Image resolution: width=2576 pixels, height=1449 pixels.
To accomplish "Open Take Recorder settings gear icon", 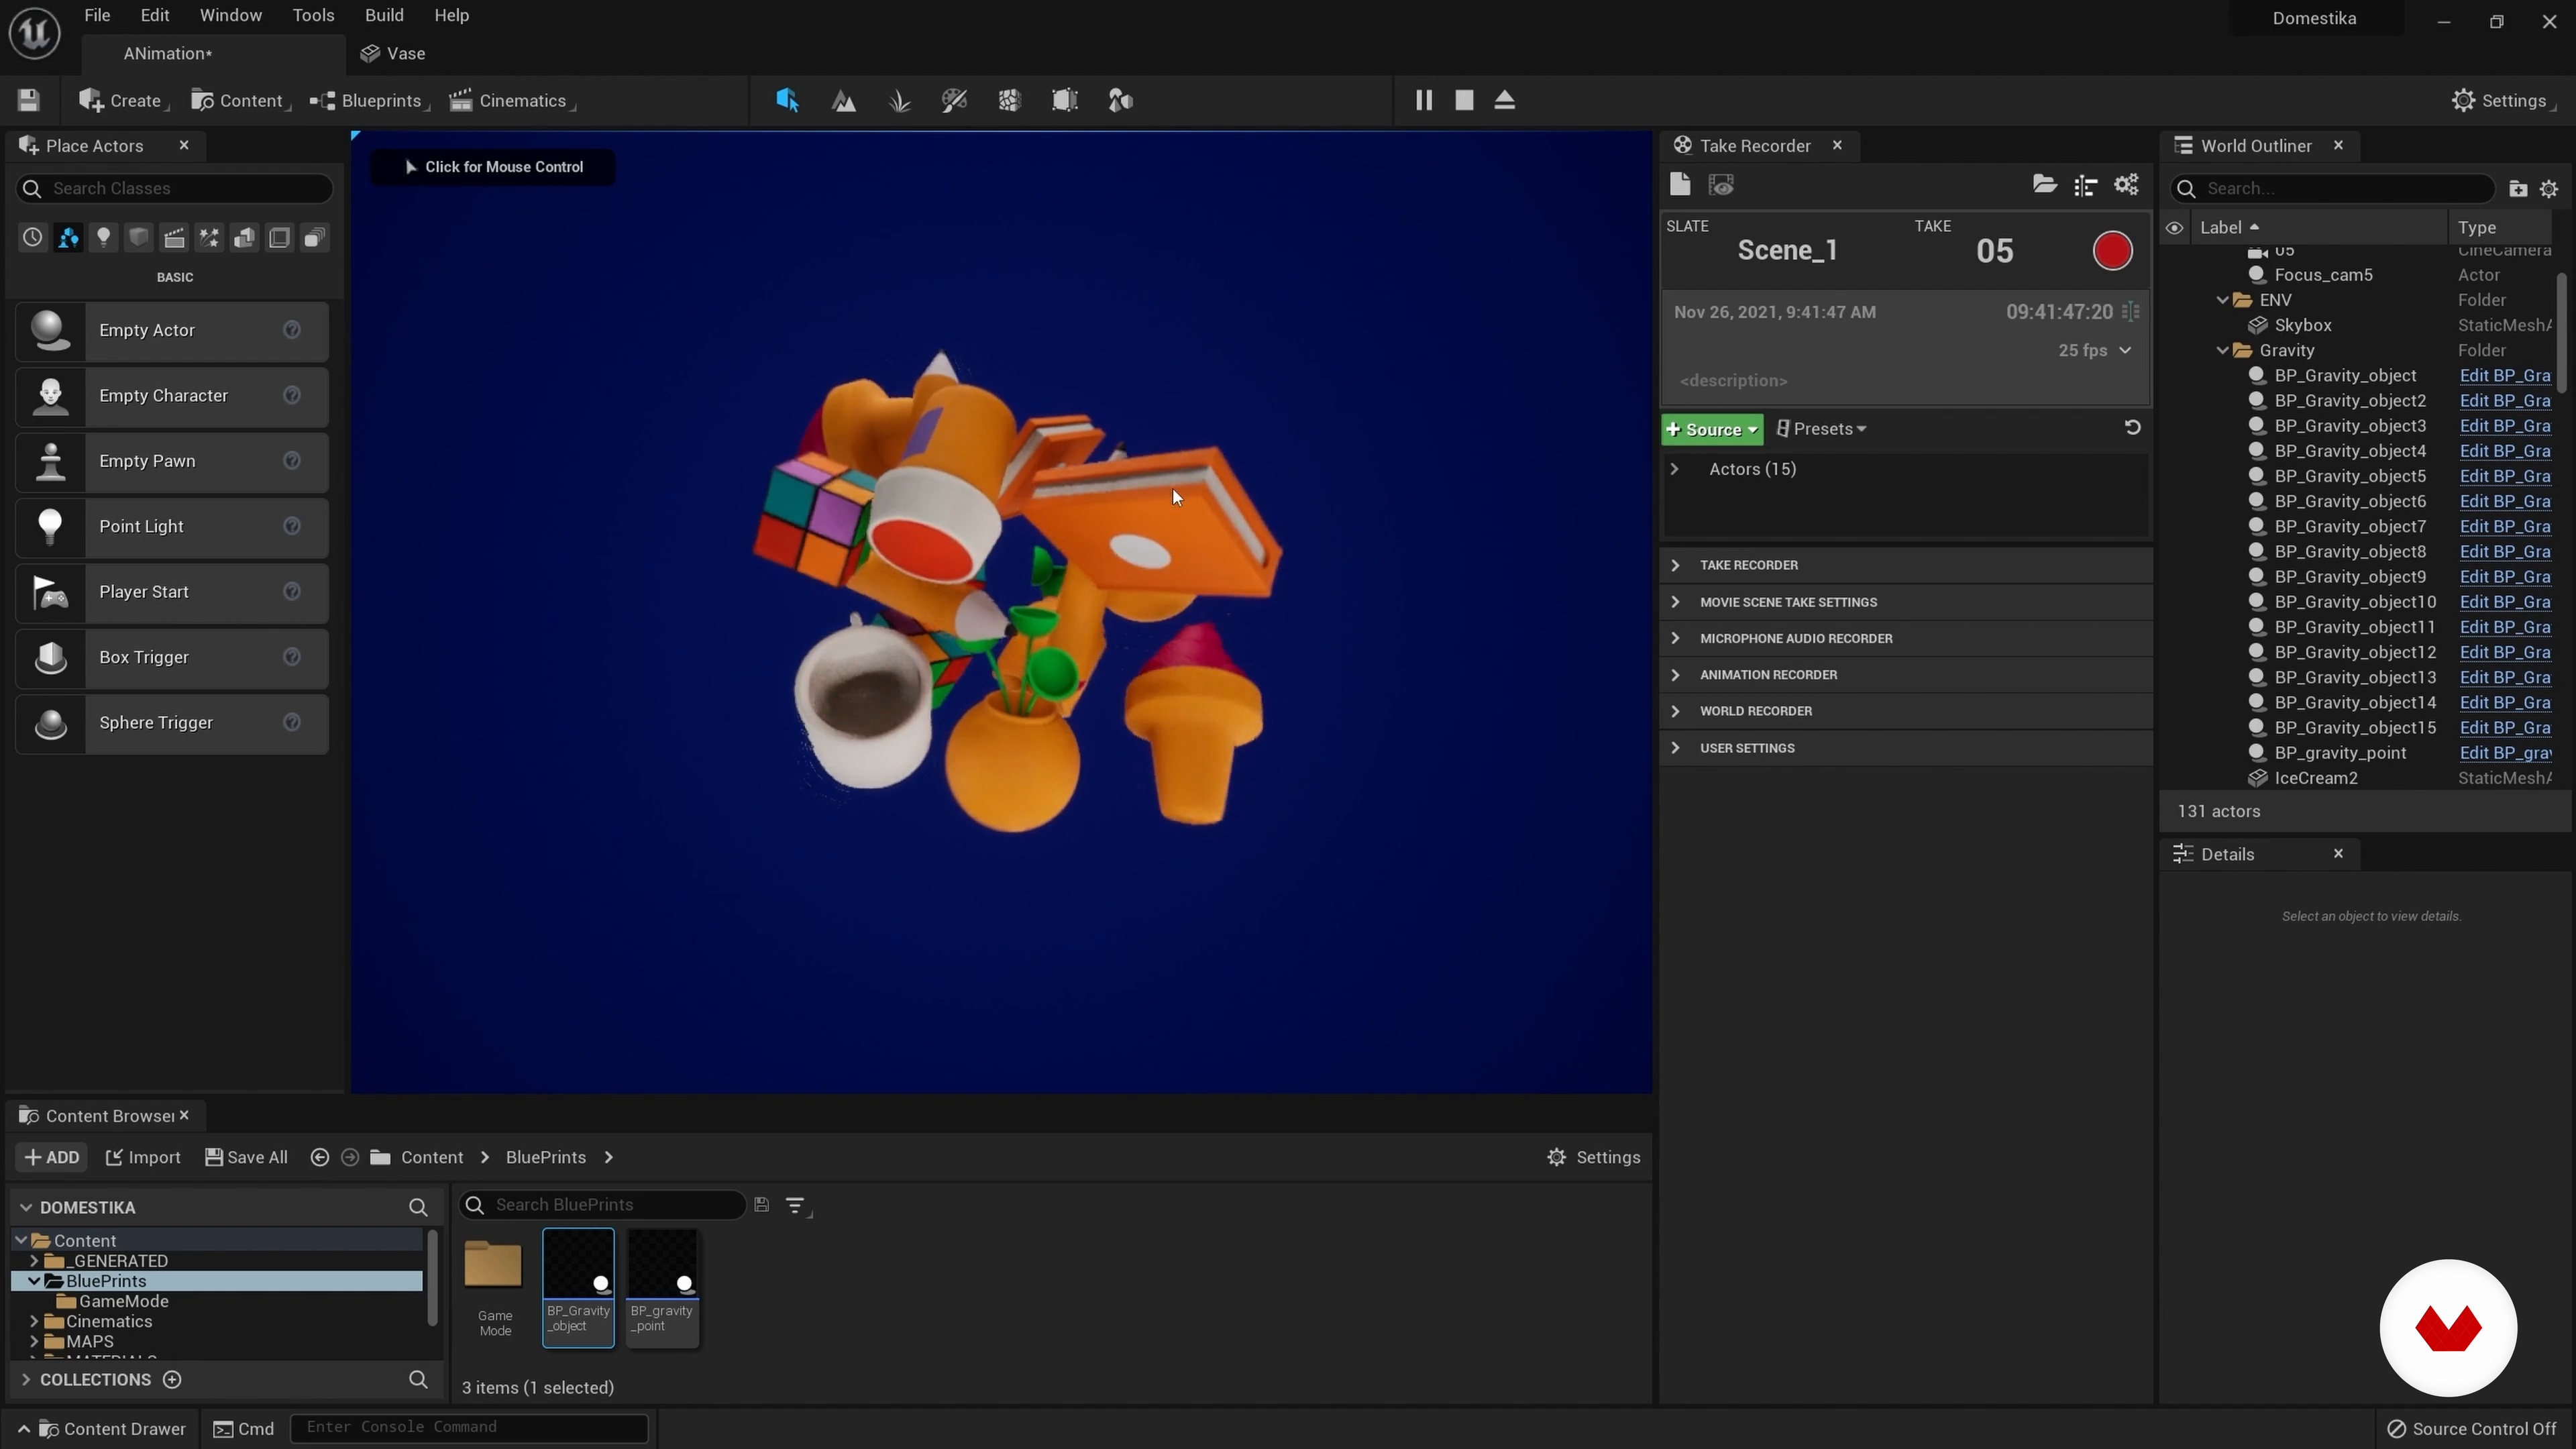I will pyautogui.click(x=2126, y=185).
